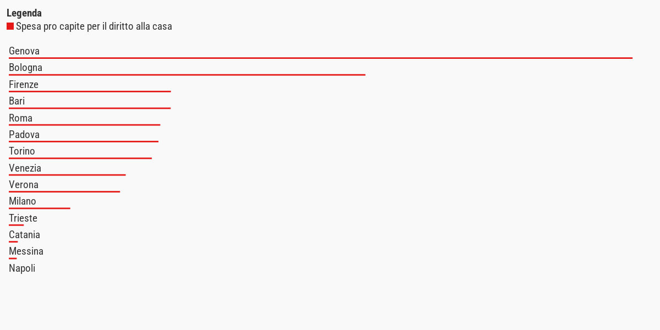The width and height of the screenshot is (660, 330).
Task: Click the red bar under Bologna
Action: (x=187, y=75)
